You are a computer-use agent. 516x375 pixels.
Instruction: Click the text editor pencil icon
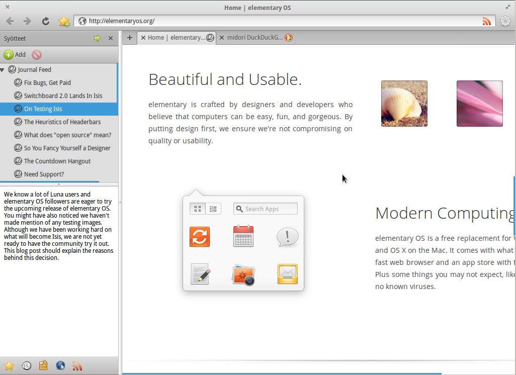[x=200, y=273]
